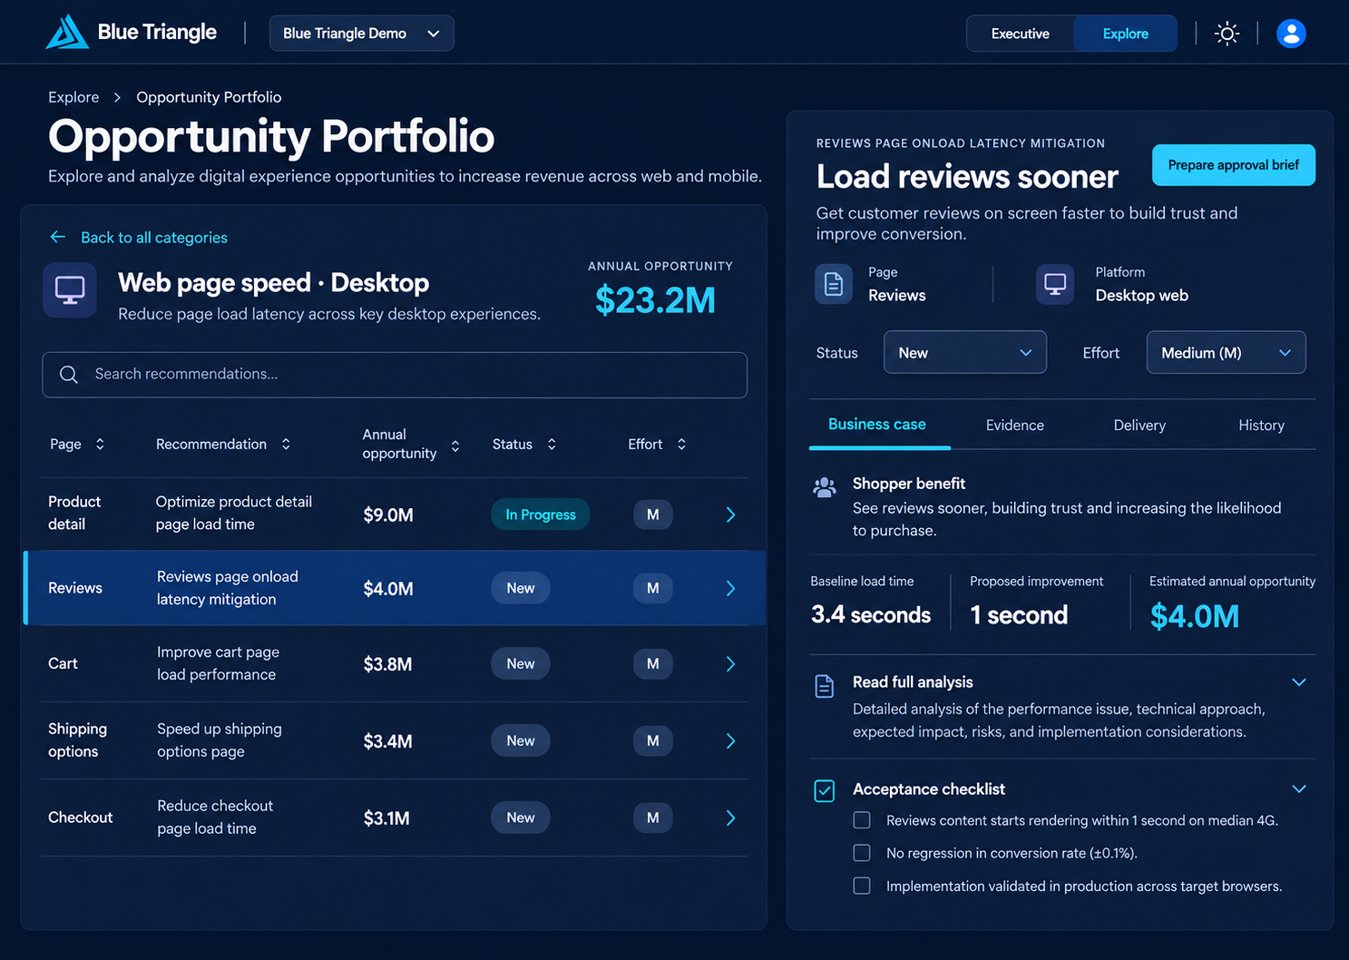Switch to the Delivery tab
Image resolution: width=1349 pixels, height=960 pixels.
(x=1139, y=425)
